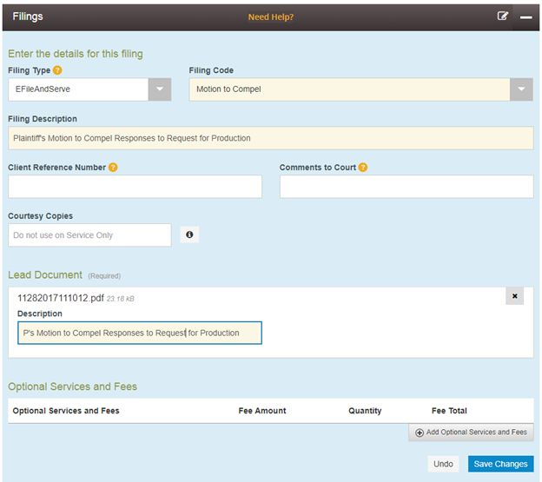The height and width of the screenshot is (482, 542).
Task: Click Add Optional Services and Fees
Action: pyautogui.click(x=471, y=432)
